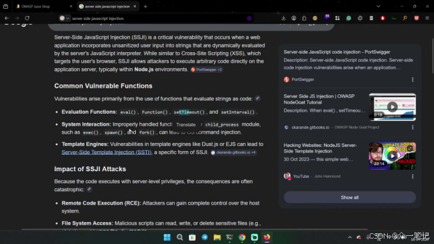Viewport: 434px width, 244px height.
Task: Click the Impact of SSJI Attacks heading
Action: (x=90, y=169)
